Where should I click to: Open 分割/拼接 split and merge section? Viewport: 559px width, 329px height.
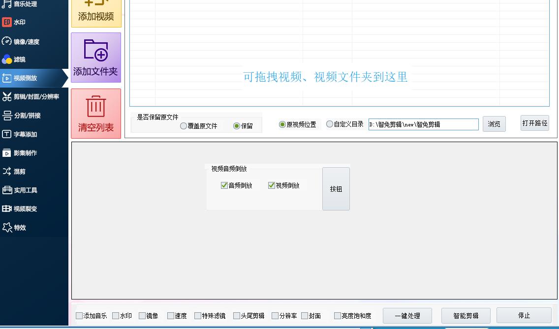pyautogui.click(x=21, y=116)
